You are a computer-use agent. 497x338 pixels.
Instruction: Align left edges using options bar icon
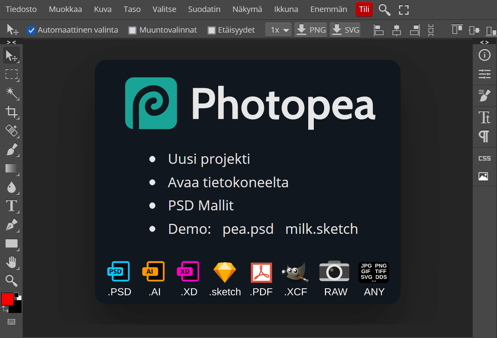379,30
